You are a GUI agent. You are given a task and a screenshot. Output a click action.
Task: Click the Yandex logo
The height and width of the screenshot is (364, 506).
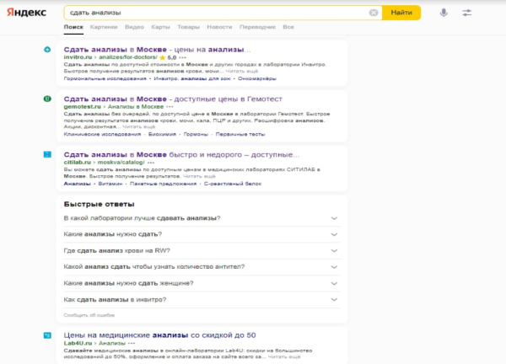tap(28, 13)
